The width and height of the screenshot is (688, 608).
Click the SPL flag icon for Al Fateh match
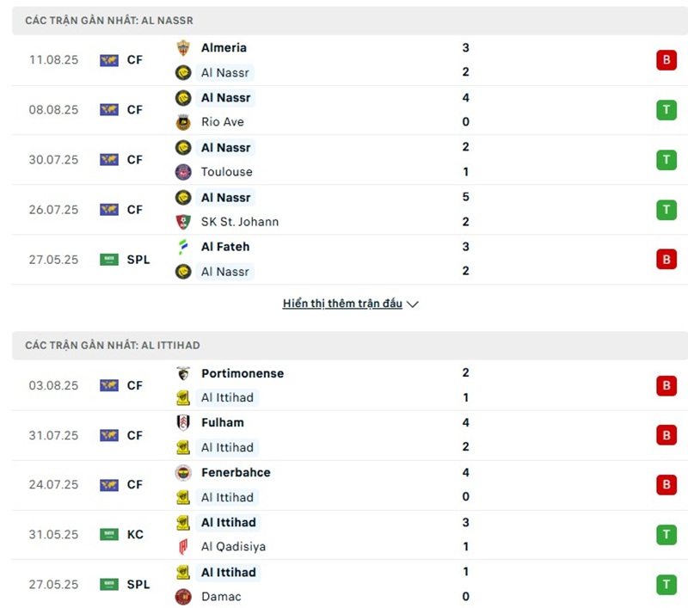(109, 260)
